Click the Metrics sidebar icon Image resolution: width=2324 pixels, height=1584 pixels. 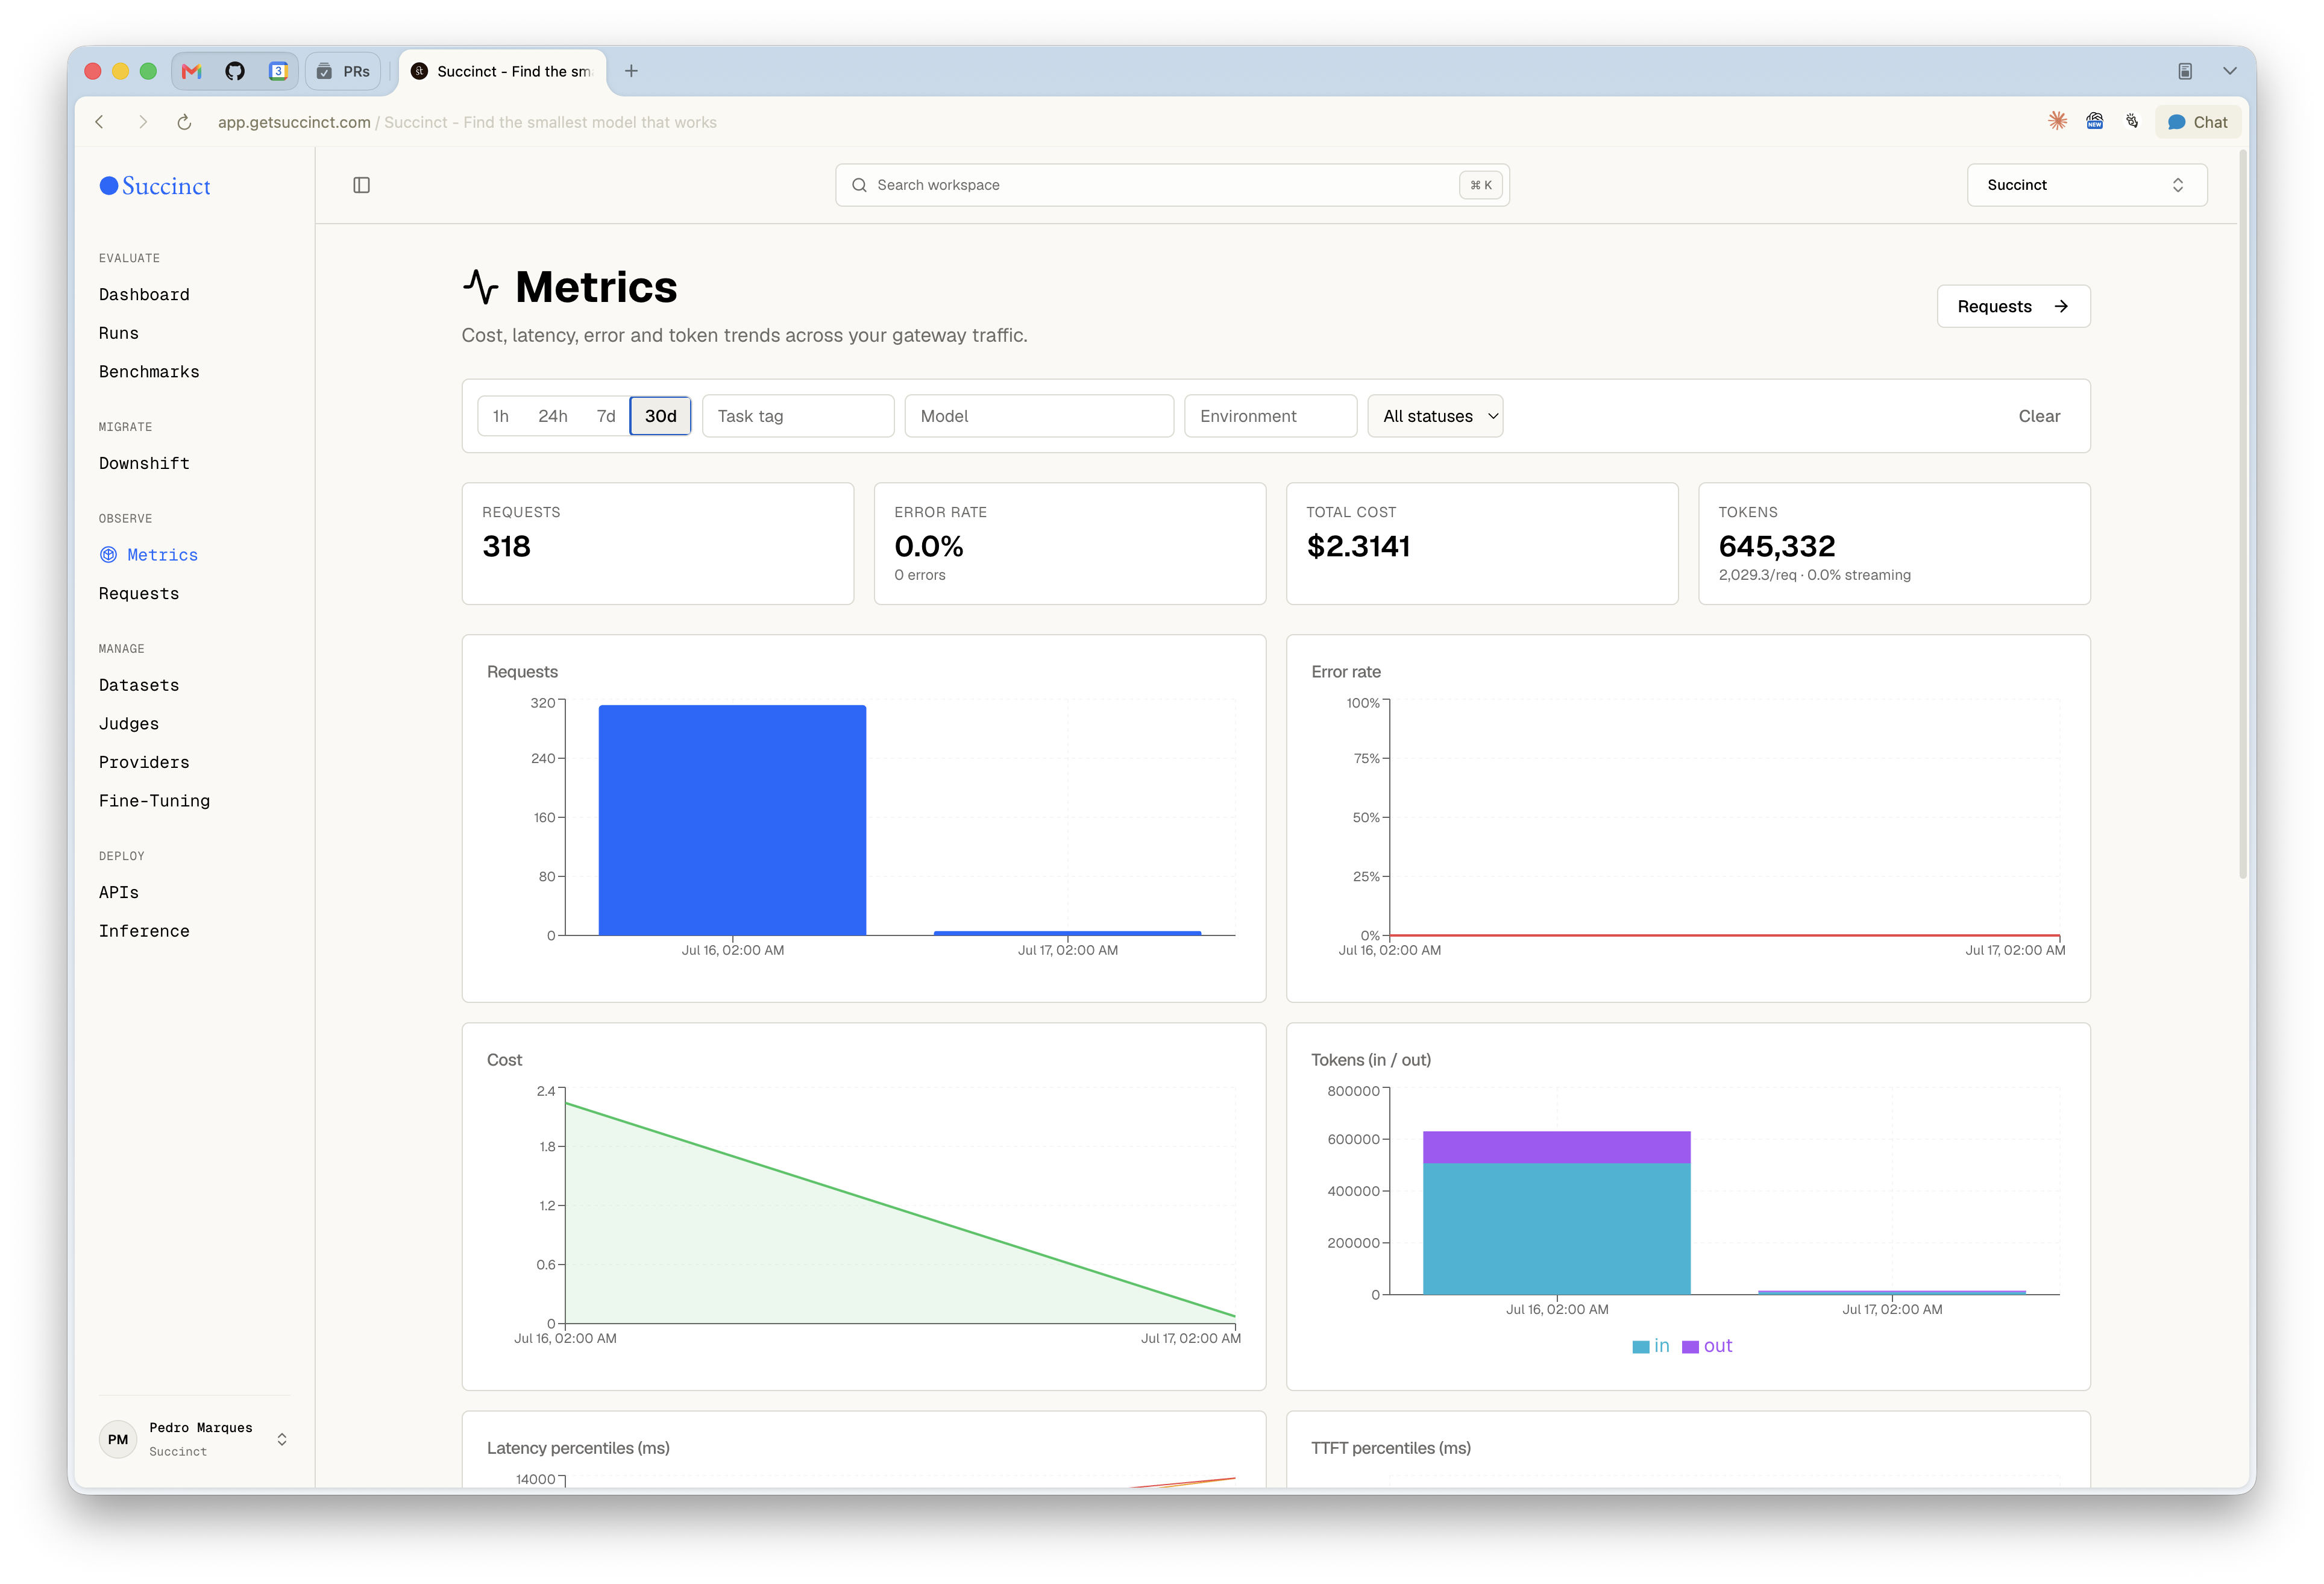tap(108, 555)
